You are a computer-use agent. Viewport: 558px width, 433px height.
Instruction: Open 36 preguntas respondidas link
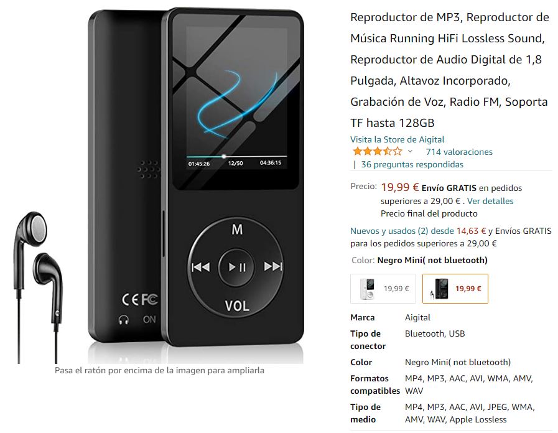pos(412,164)
